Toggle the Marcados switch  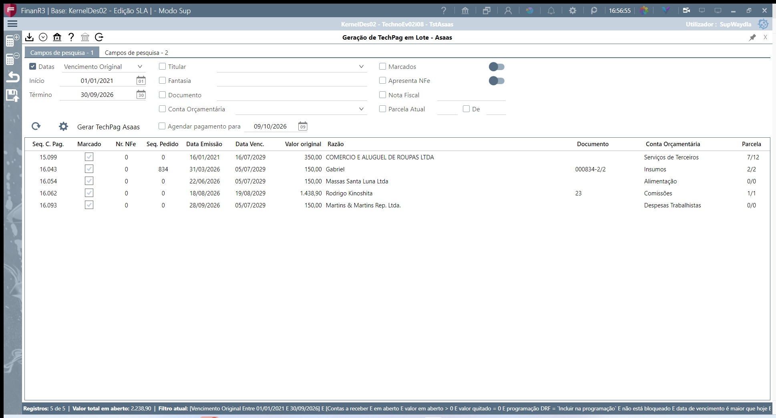[x=497, y=67]
